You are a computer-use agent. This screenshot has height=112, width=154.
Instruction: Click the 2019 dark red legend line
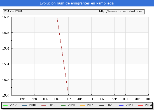(x=44, y=105)
